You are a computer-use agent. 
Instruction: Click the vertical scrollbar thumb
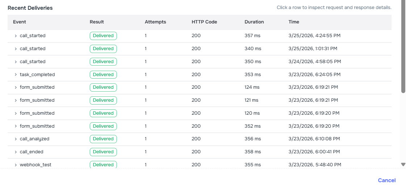click(x=403, y=47)
